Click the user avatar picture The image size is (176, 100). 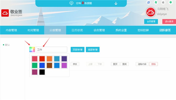(x=151, y=12)
